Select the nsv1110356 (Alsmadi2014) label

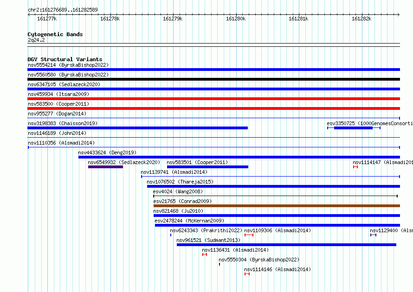coord(61,143)
